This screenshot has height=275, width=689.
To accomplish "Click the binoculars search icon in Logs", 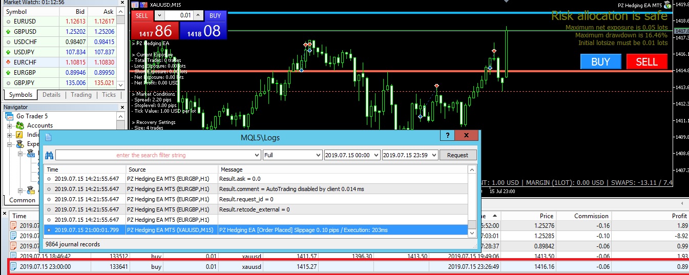I will pos(49,155).
